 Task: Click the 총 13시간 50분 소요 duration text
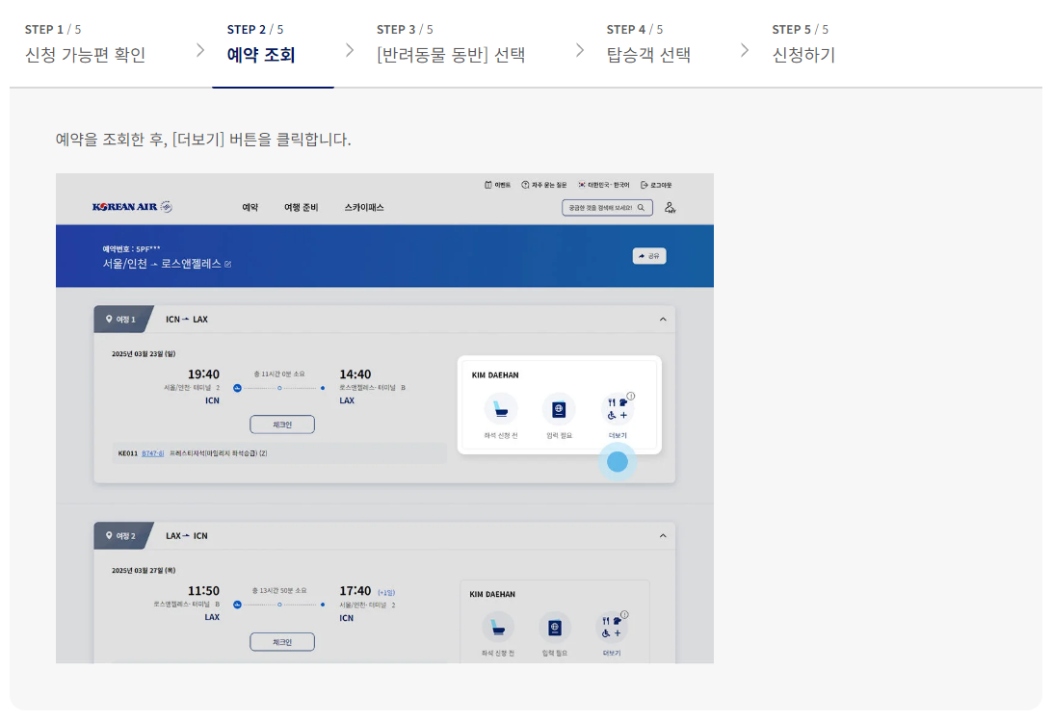coord(279,590)
